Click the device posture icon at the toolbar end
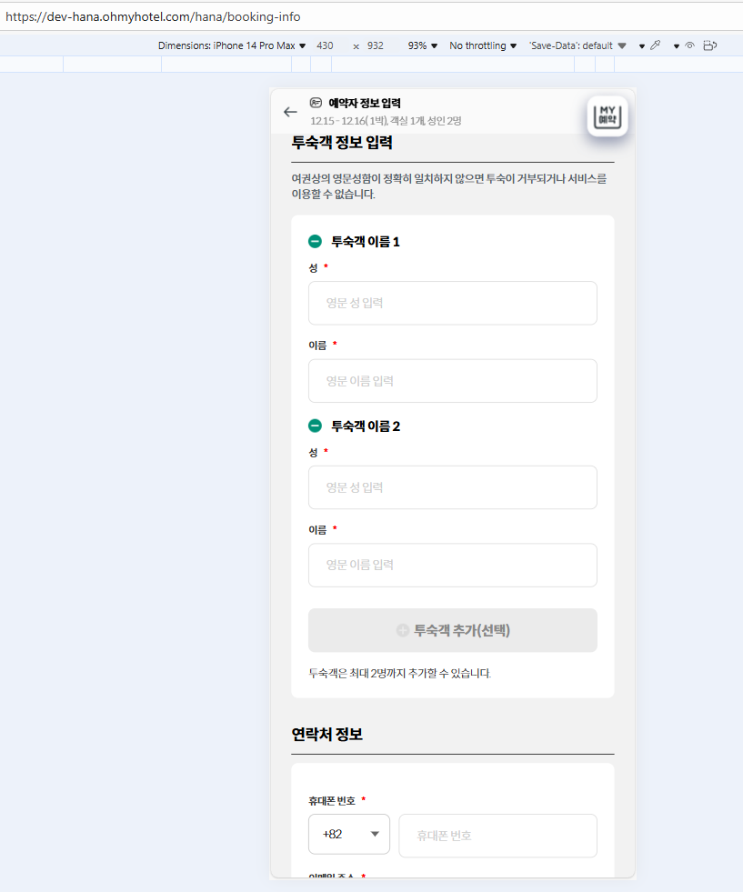 (709, 45)
